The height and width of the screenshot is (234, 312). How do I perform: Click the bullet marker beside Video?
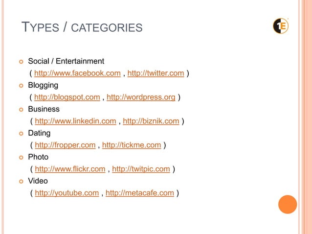(21, 181)
